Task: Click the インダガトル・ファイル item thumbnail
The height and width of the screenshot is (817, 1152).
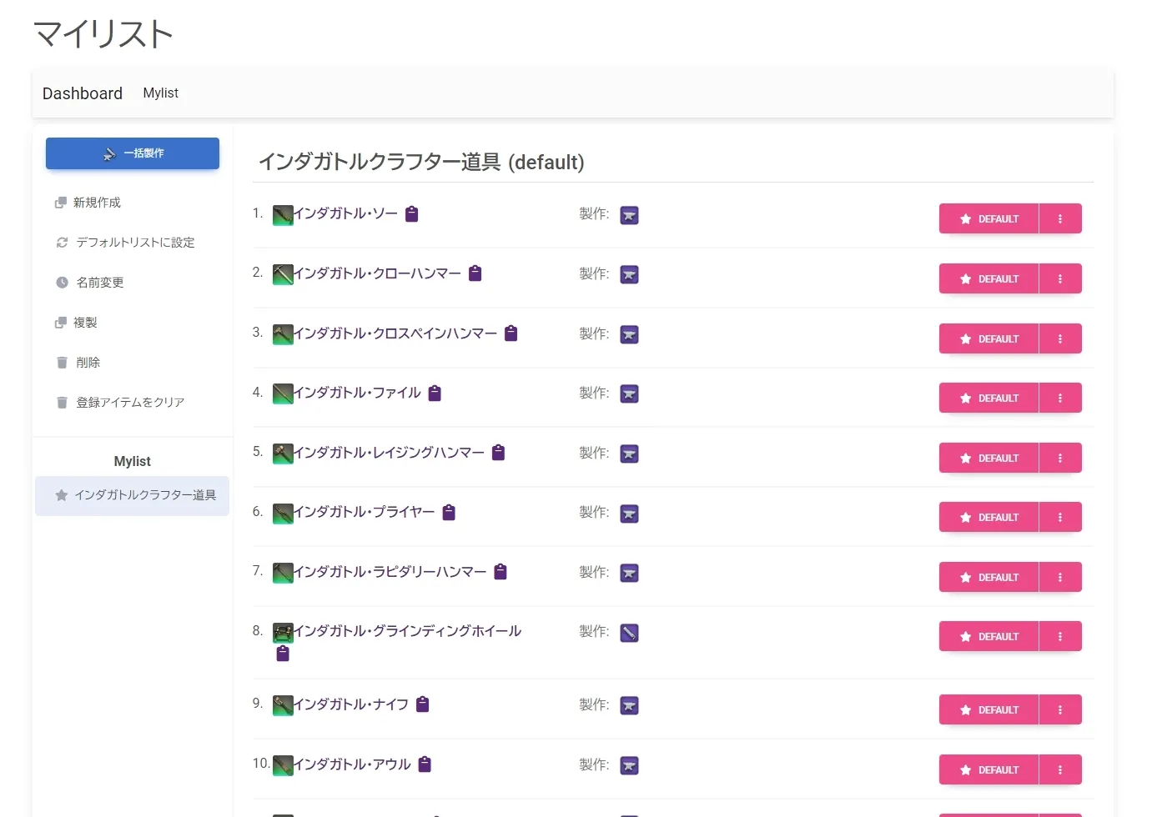Action: click(283, 394)
